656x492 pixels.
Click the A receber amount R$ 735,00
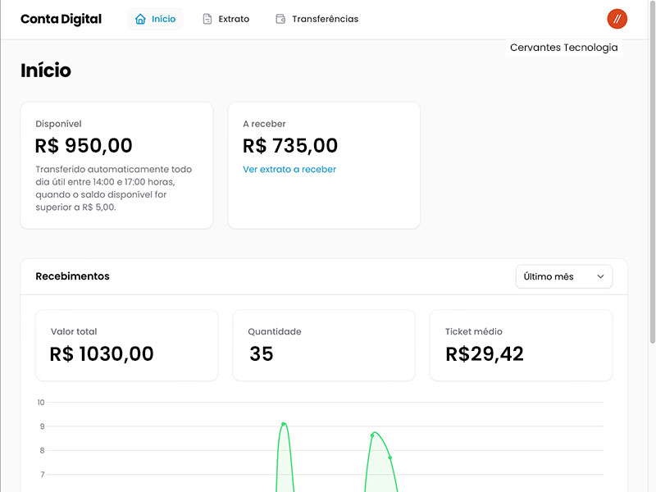coord(290,146)
